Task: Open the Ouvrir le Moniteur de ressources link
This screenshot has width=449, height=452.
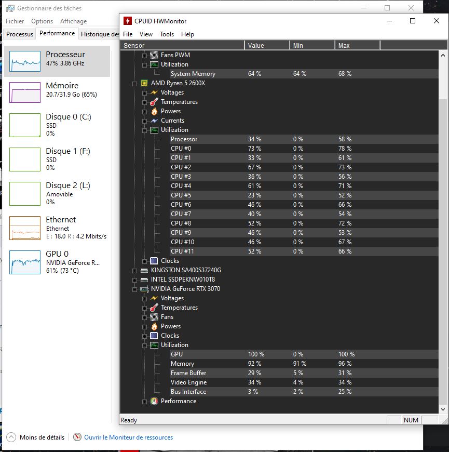Action: point(128,437)
